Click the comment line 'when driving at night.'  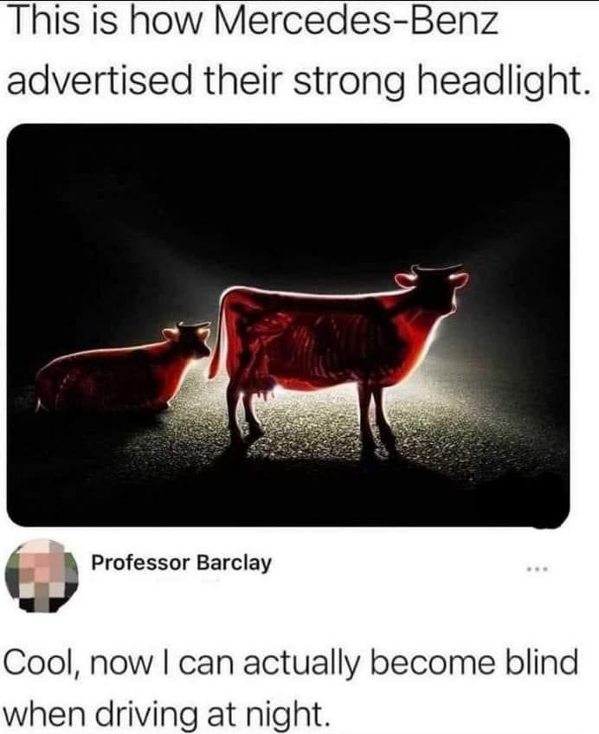pyautogui.click(x=164, y=712)
